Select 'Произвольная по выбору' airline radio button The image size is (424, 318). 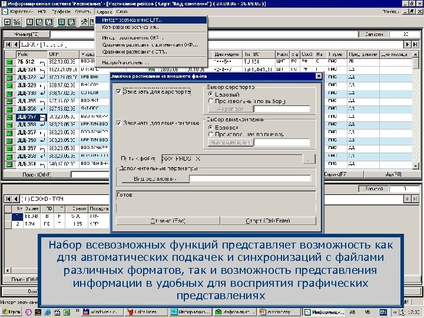point(210,134)
